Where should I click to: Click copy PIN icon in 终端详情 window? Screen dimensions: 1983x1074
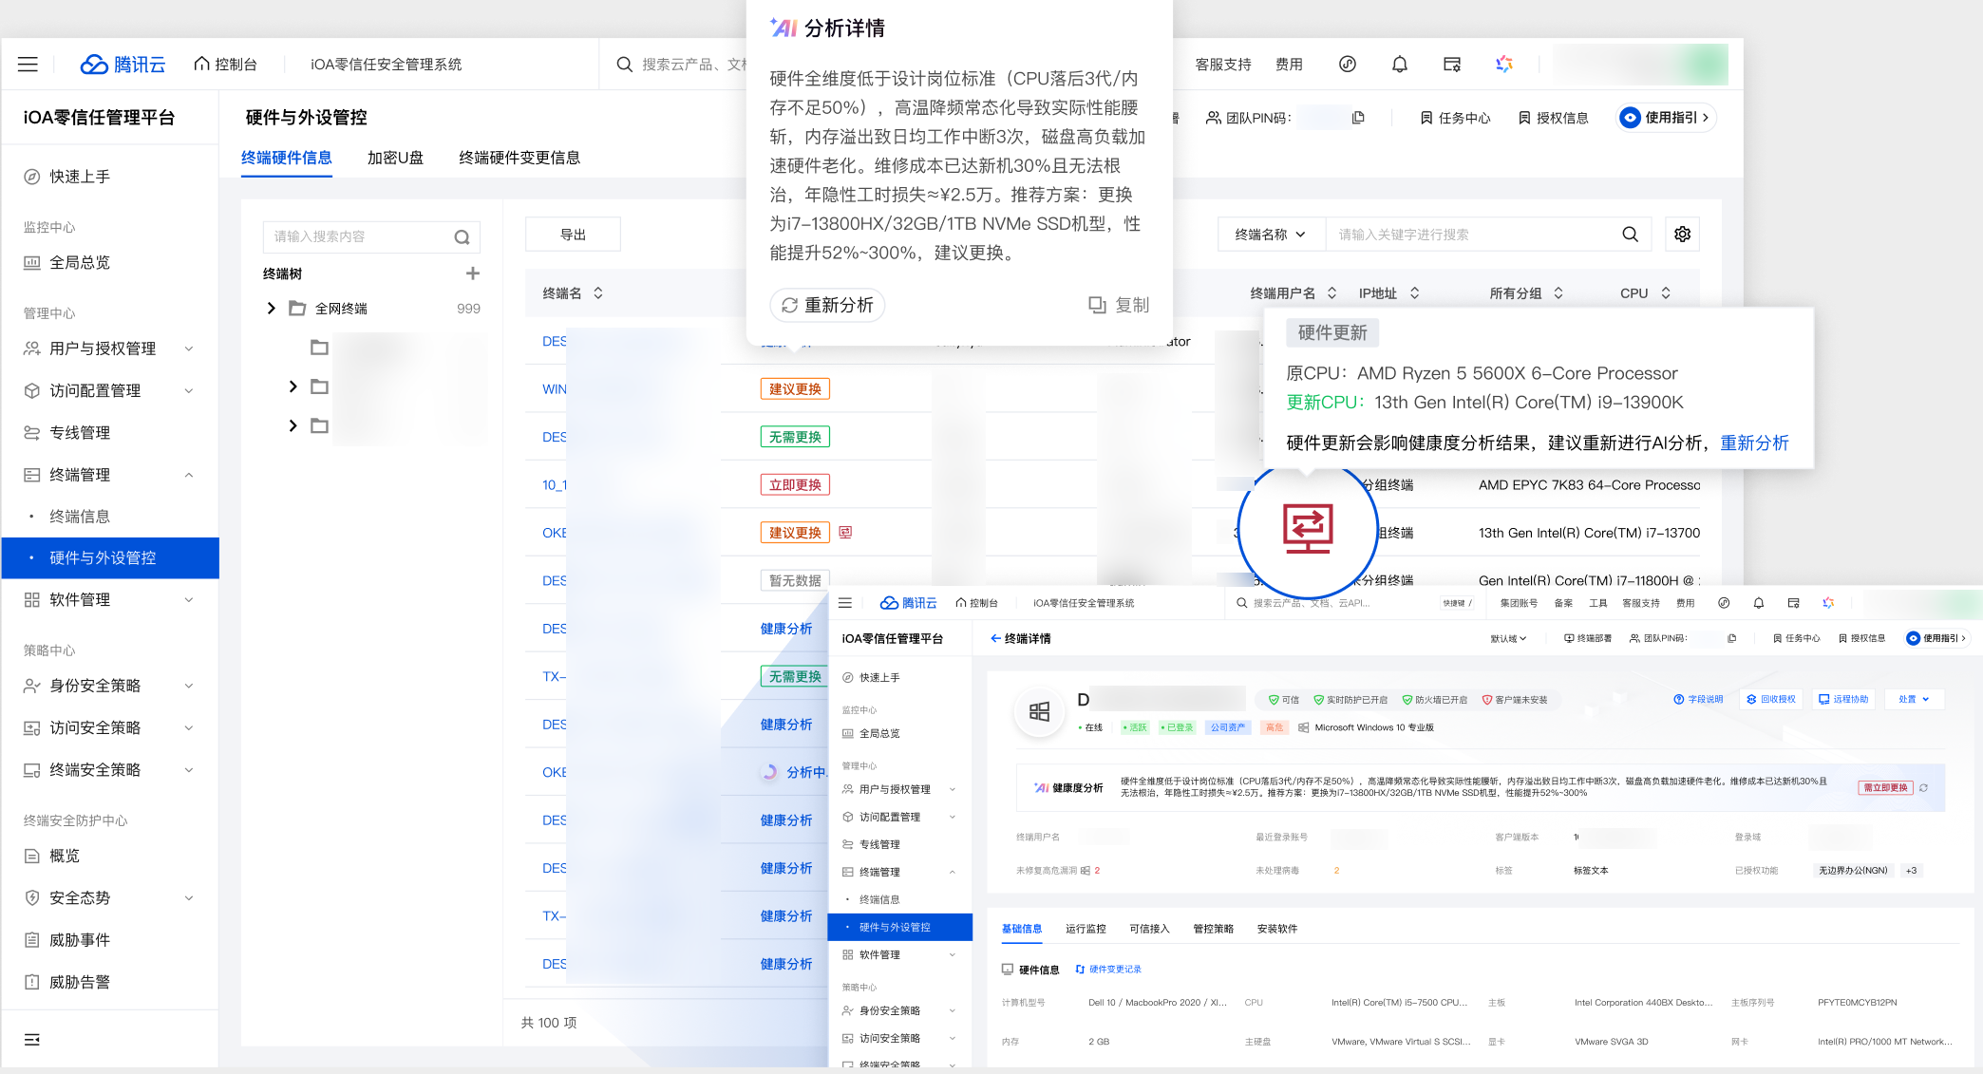point(1731,638)
